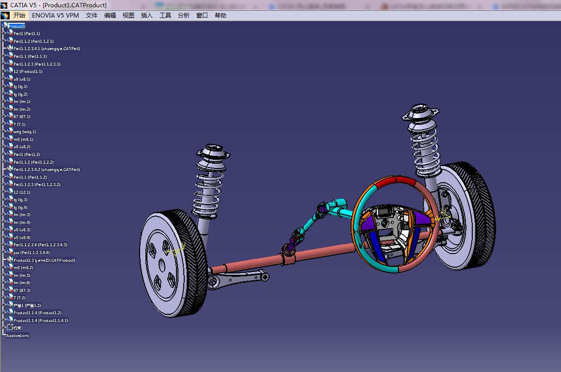Click the part icon for m8 (m8.2)
Viewport: 561px width, 372px height.
10,267
